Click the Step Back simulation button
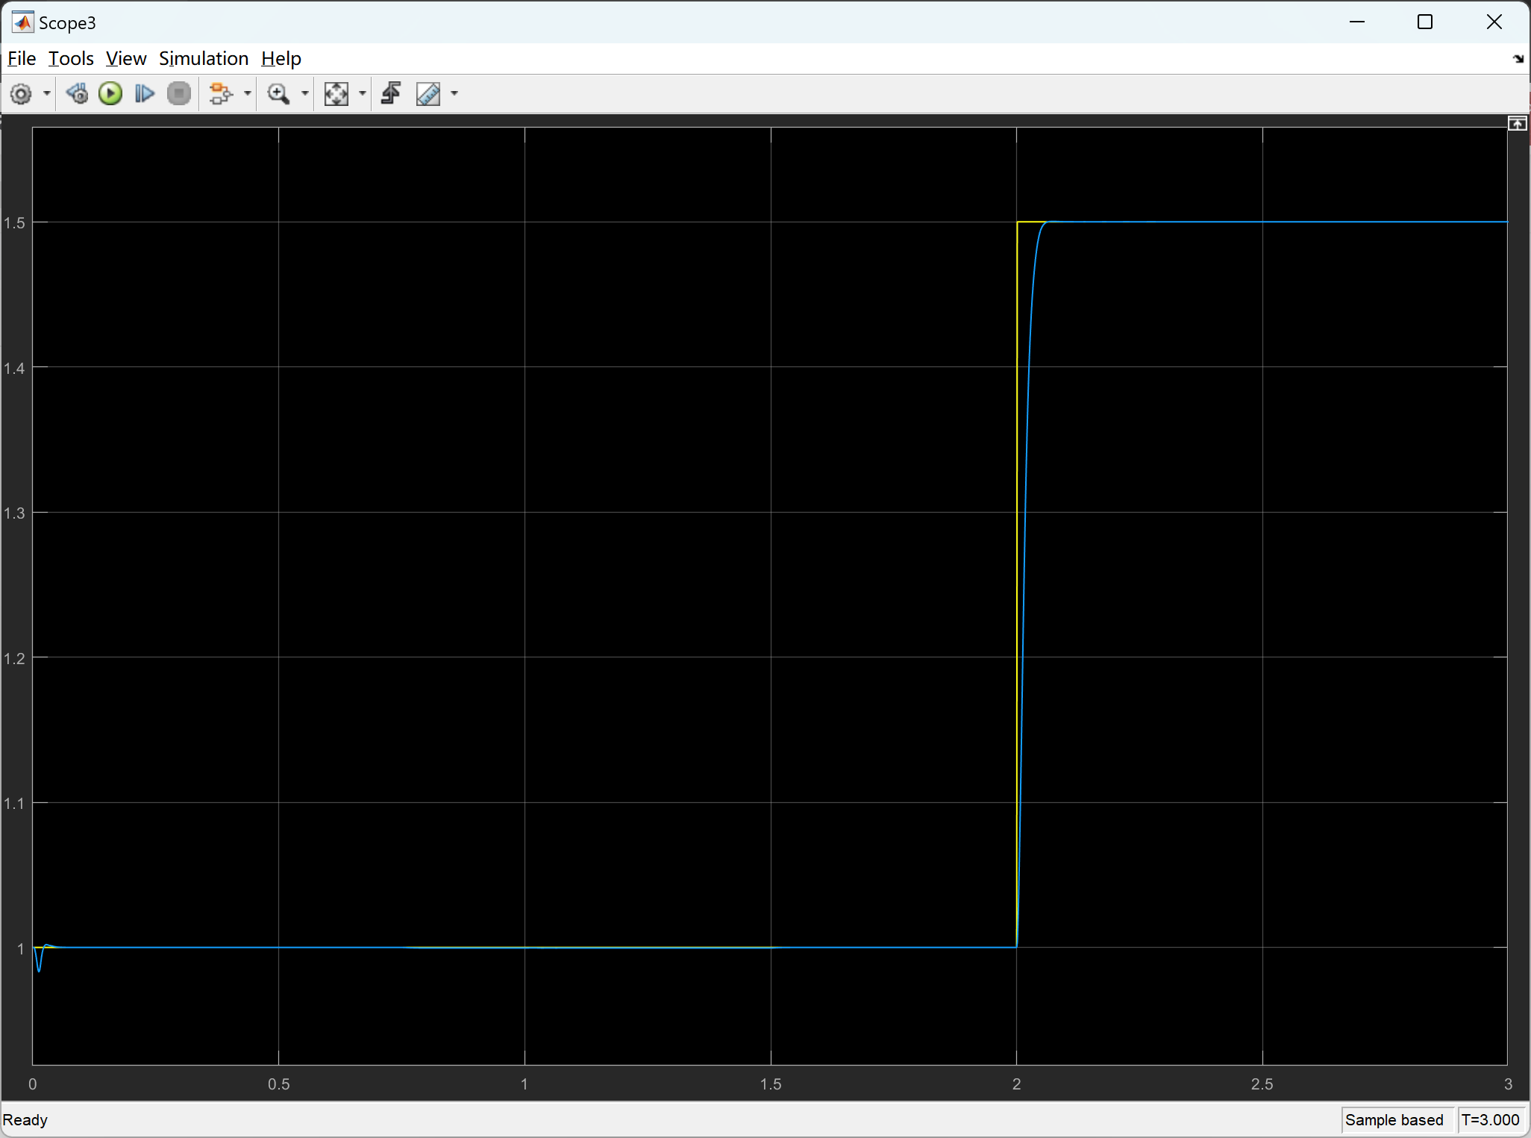The image size is (1531, 1138). tap(77, 94)
